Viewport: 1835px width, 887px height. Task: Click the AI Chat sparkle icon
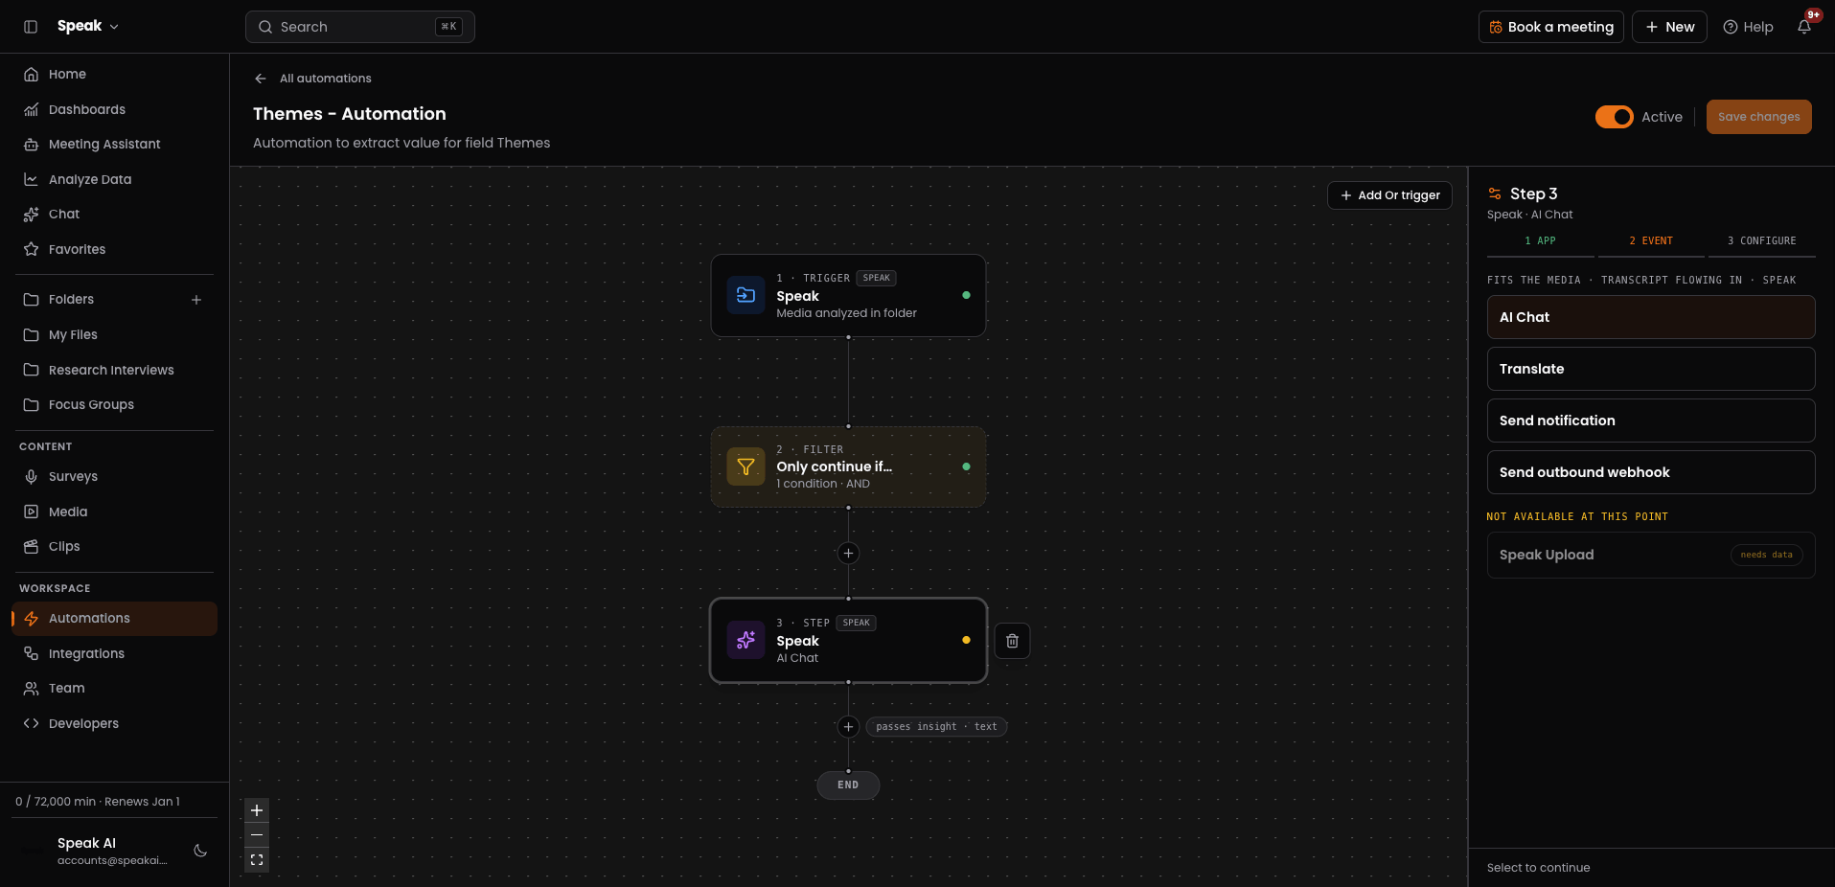point(745,640)
